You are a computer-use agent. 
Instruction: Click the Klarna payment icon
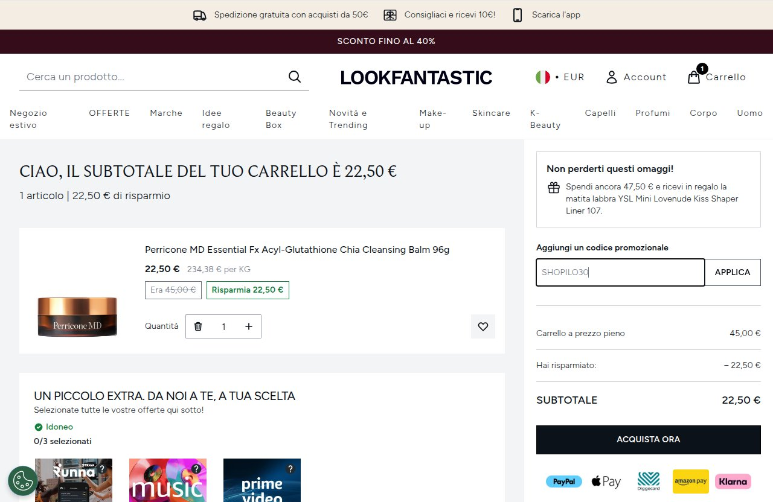click(733, 481)
